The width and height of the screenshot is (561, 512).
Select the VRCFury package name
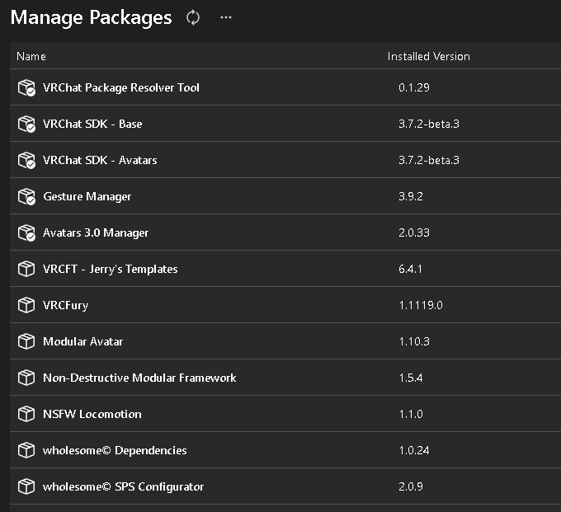(x=65, y=305)
